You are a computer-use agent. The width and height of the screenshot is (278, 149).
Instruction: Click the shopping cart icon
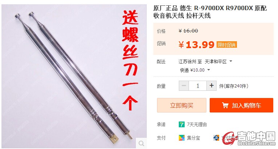[x=225, y=105]
